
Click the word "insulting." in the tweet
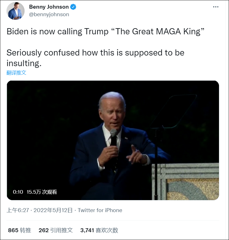point(24,63)
